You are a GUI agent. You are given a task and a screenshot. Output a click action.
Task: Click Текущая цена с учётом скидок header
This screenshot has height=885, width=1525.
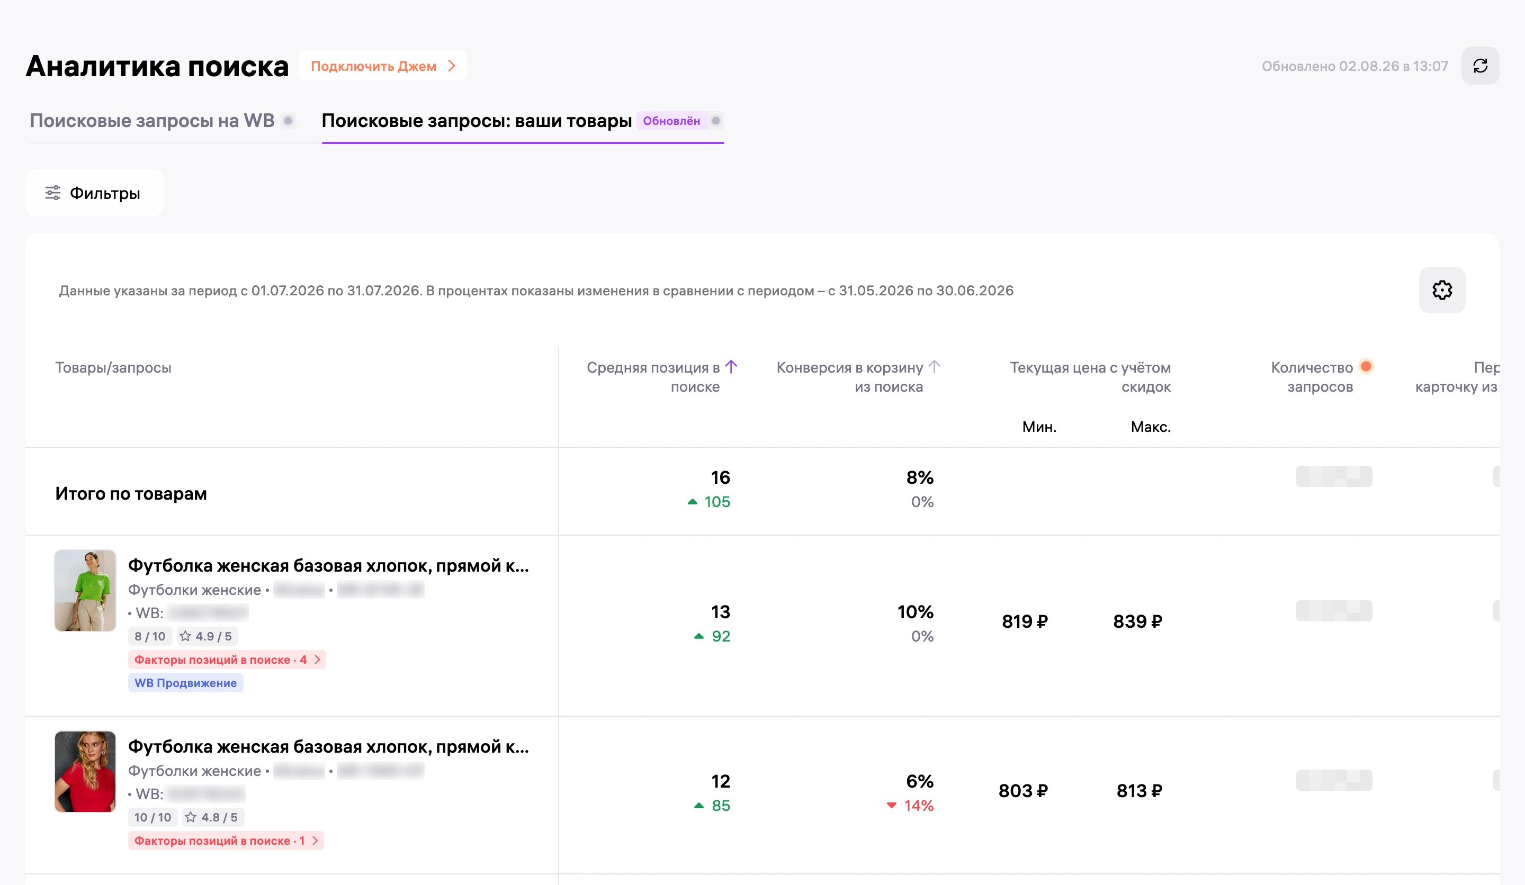[x=1090, y=377]
